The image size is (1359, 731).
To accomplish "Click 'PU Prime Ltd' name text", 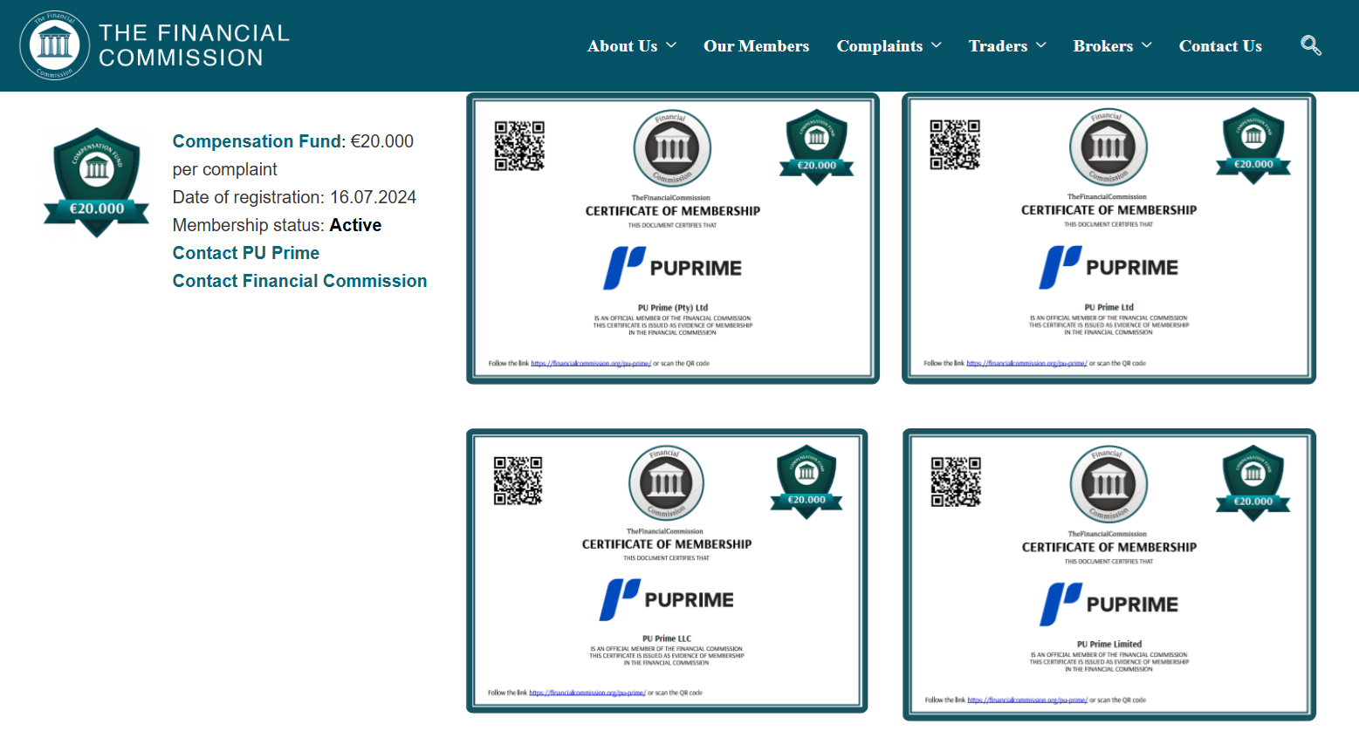I will click(x=1108, y=307).
